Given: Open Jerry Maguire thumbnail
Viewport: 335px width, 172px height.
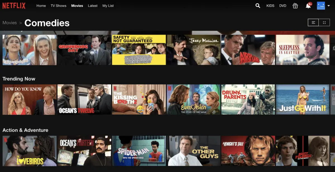Looking at the screenshot, I should point(194,50).
